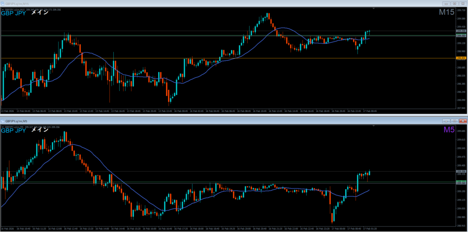The width and height of the screenshot is (468, 232).
Task: Minimize the GBPJPY M5 chart window
Action: 447,121
